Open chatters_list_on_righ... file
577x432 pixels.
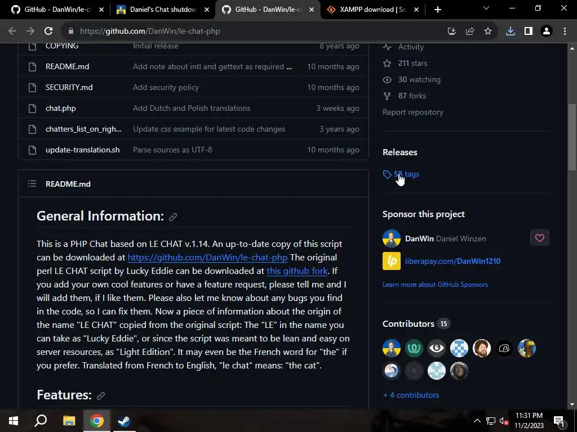(83, 129)
